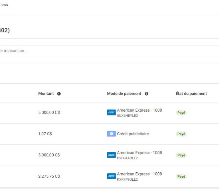Click the Payé badge in the KXR7P9ULE2 row
Viewport: 219px width, 189px height.
point(181,176)
